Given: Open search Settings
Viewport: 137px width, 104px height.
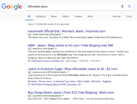Looking at the screenshot, I should (116, 16).
